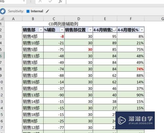Click the Select All corner triangle
164x133 pixels.
[x=2, y=19]
